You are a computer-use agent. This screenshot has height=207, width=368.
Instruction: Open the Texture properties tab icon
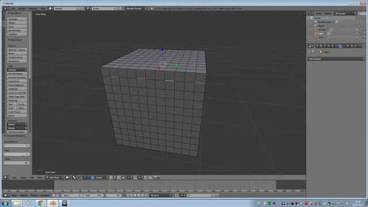pos(352,46)
